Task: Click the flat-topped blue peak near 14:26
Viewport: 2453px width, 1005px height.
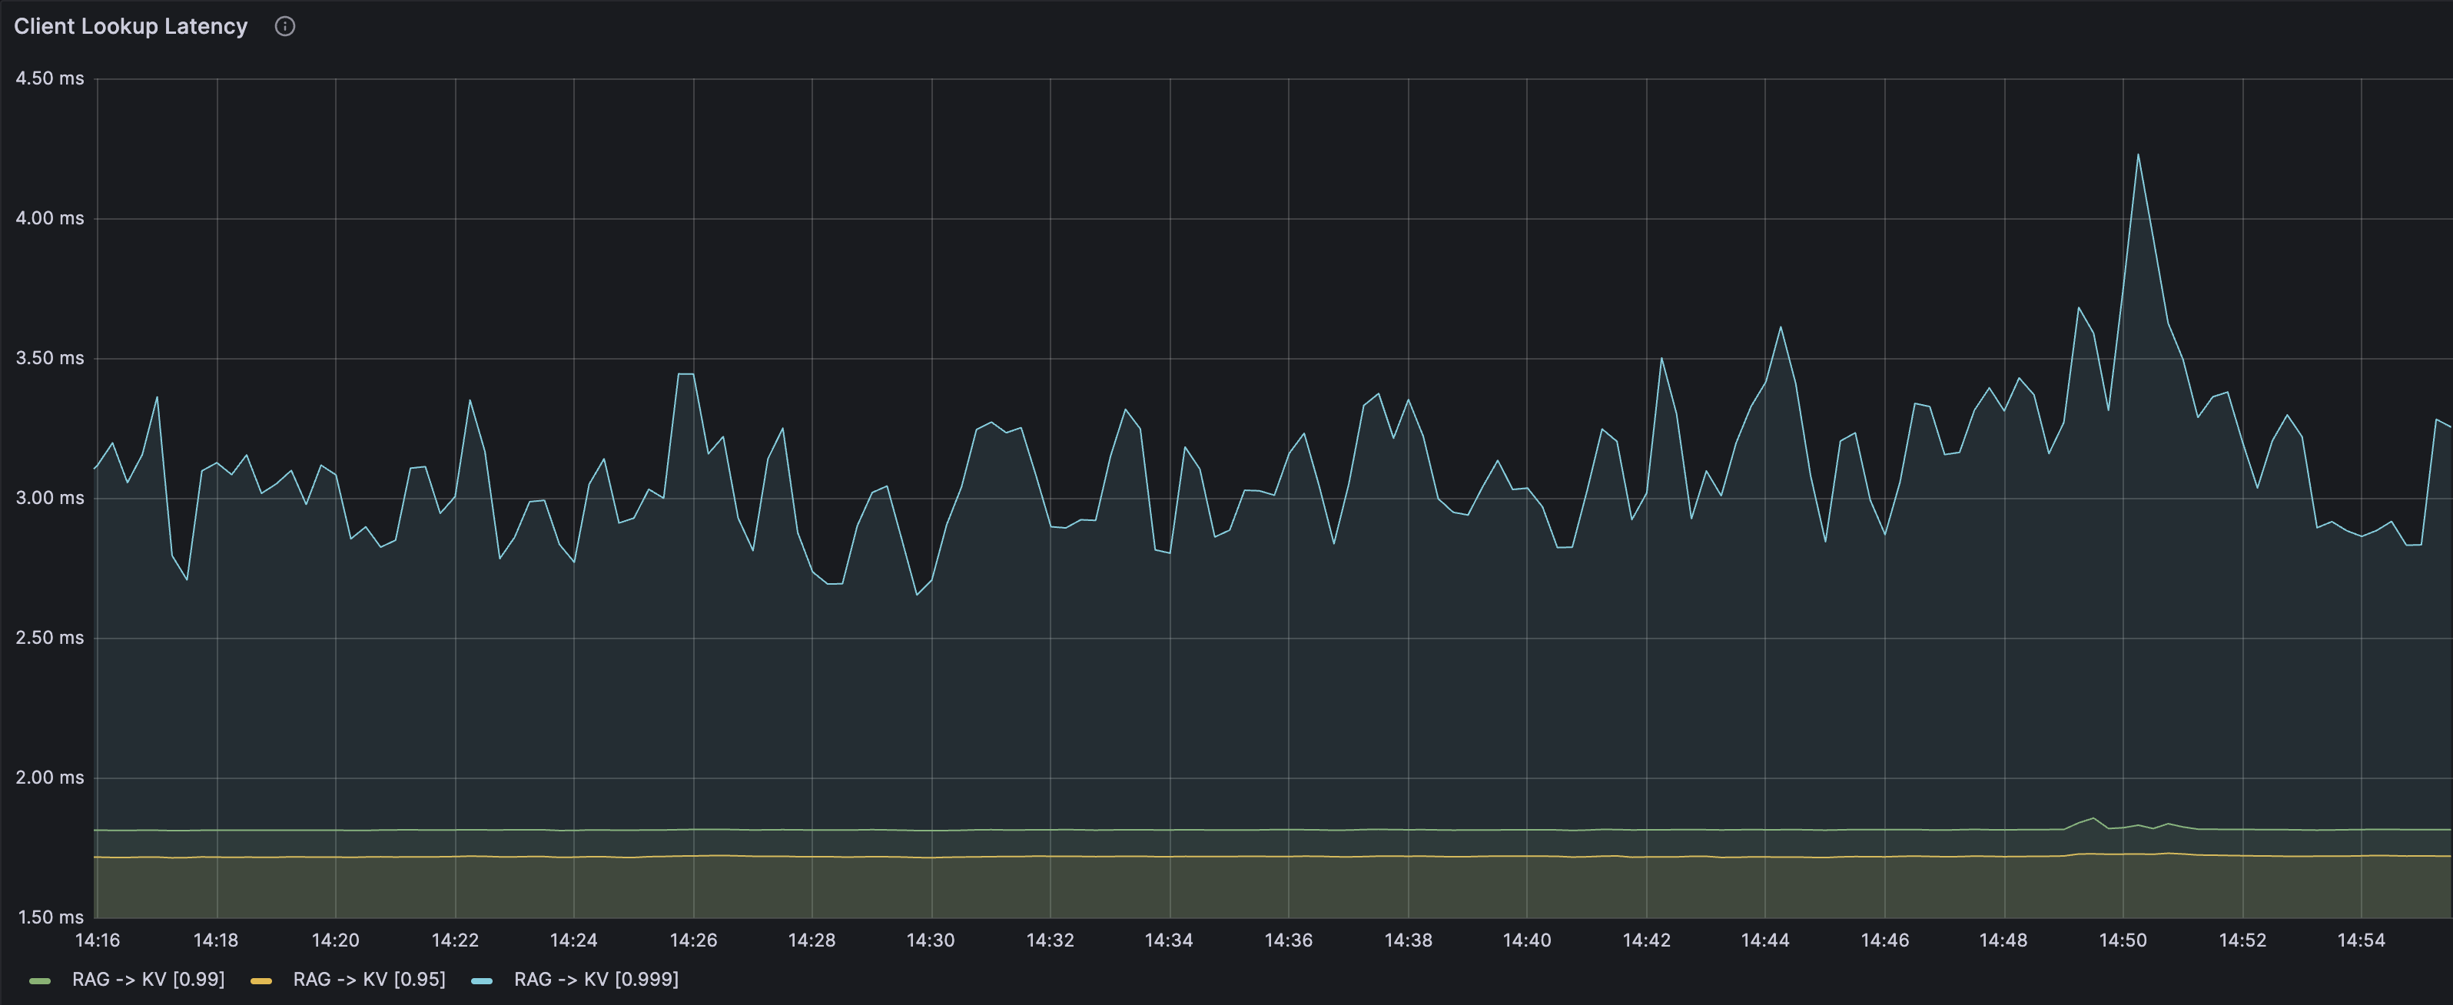Action: (x=685, y=374)
